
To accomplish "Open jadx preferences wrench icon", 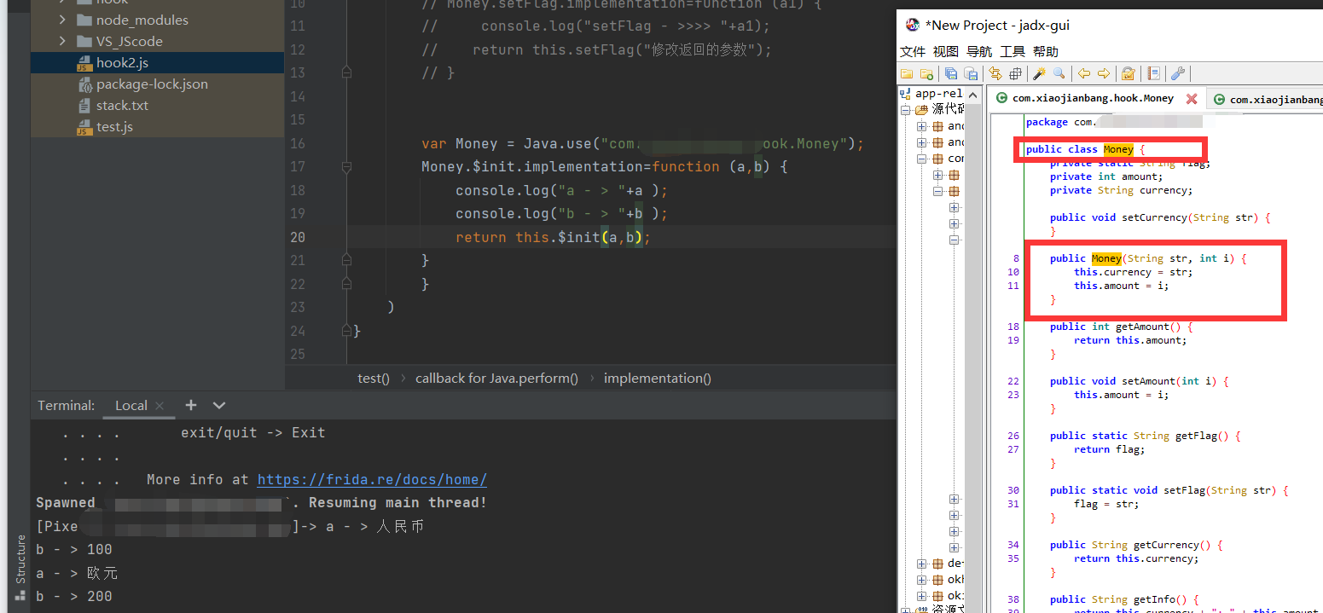I will click(x=1178, y=73).
